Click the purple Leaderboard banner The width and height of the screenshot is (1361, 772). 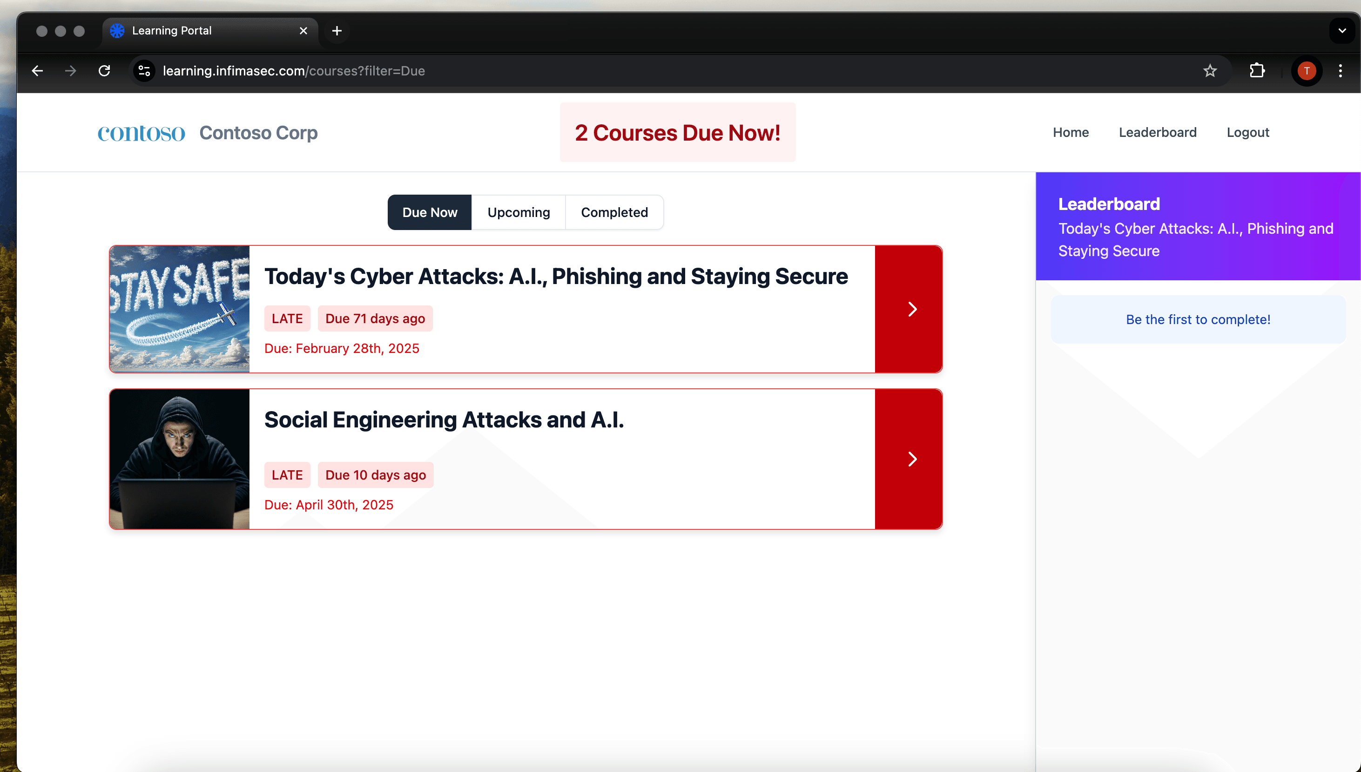tap(1198, 226)
